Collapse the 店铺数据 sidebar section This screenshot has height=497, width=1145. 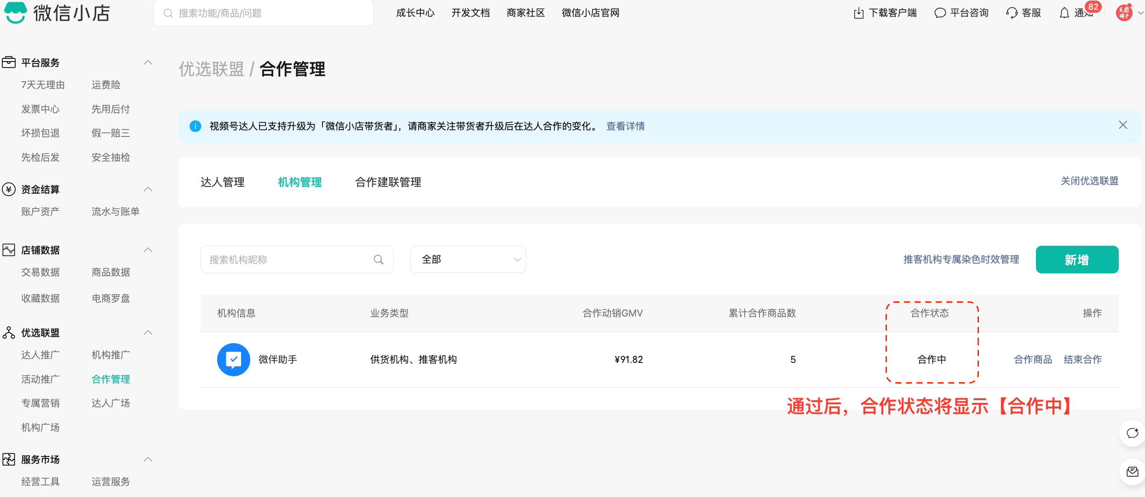[148, 250]
